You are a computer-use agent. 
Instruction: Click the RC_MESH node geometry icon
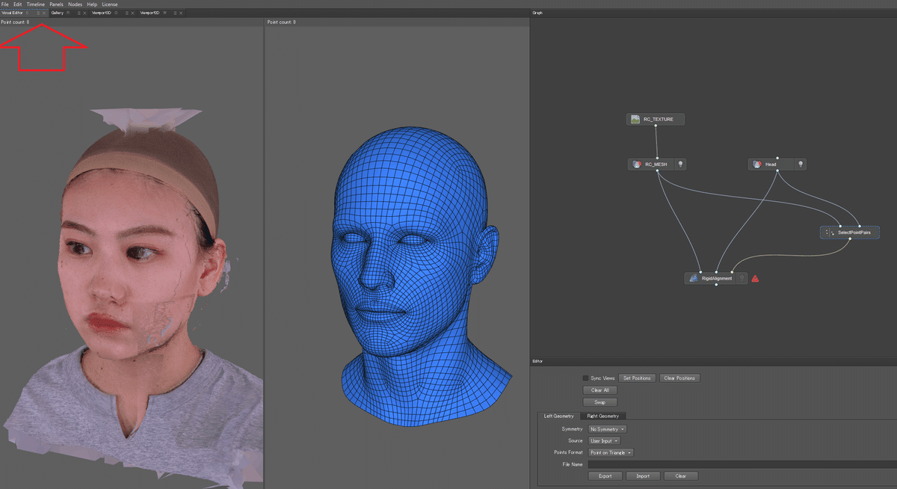[x=637, y=164]
